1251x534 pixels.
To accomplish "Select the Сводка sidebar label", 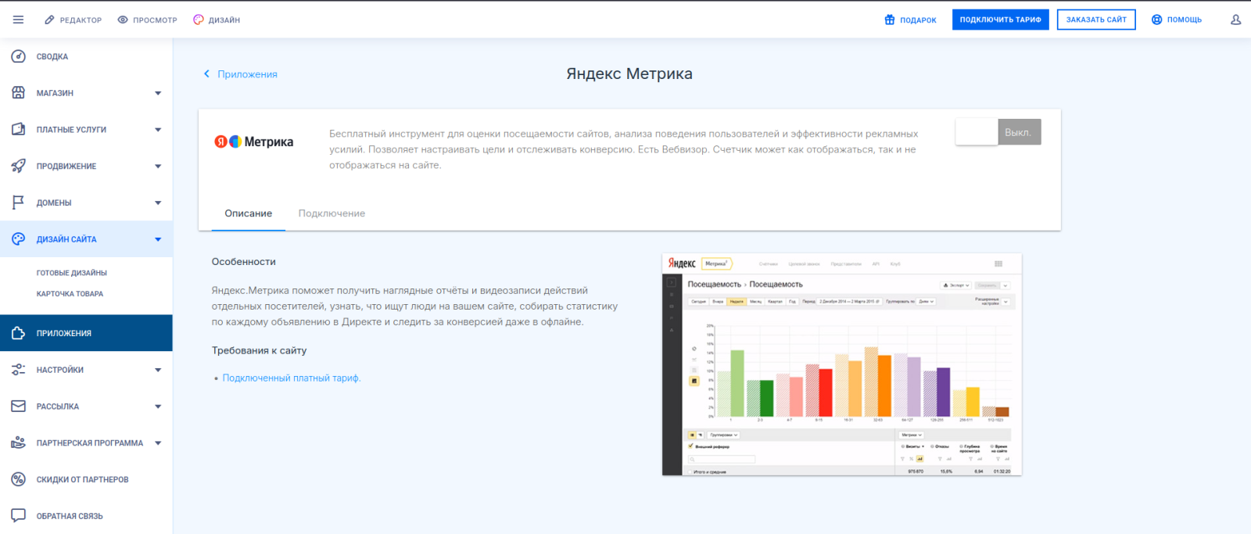I will [52, 56].
